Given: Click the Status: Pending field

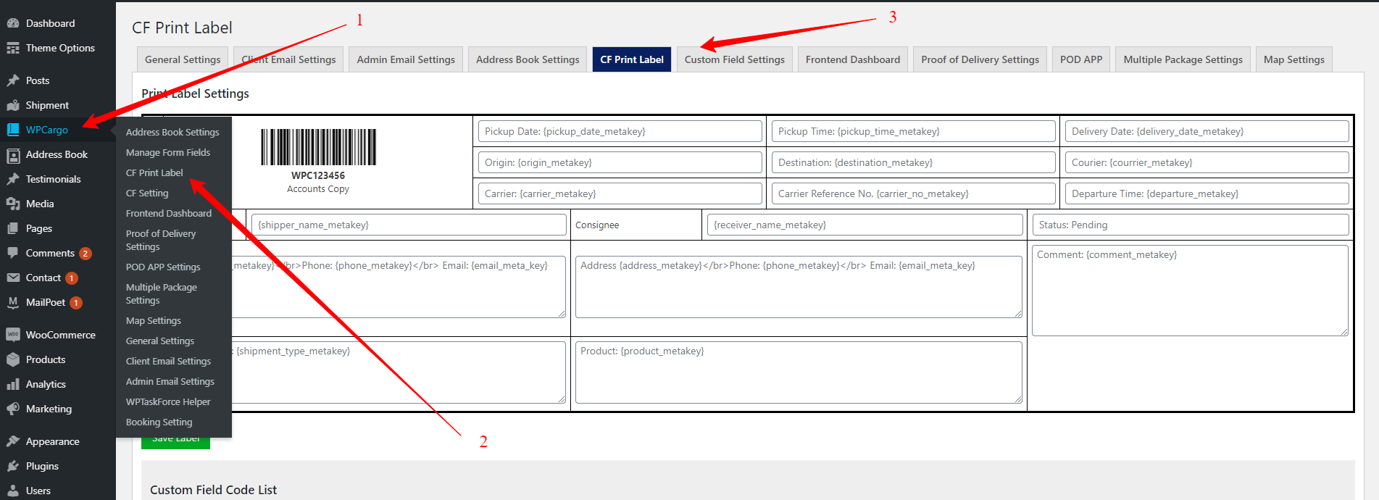Looking at the screenshot, I should pyautogui.click(x=1191, y=225).
